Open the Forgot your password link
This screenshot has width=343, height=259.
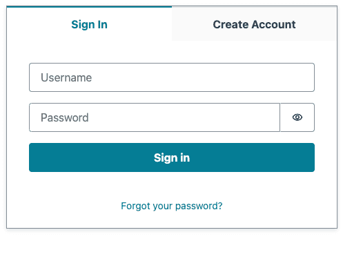coord(172,206)
